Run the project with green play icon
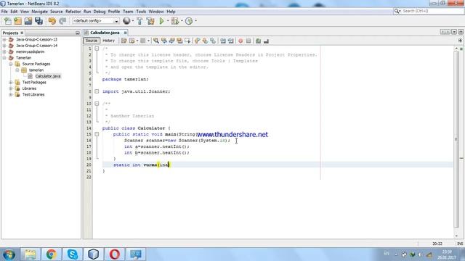This screenshot has width=465, height=261. pyautogui.click(x=161, y=21)
